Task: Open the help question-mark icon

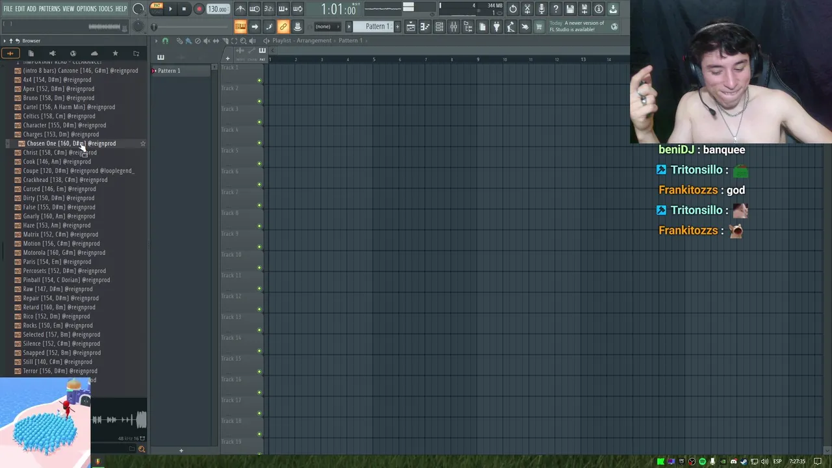Action: click(556, 9)
